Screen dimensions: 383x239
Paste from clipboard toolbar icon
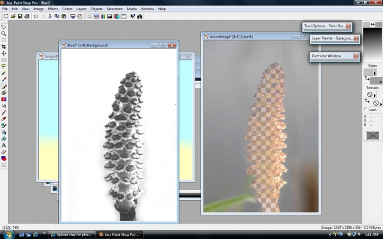click(64, 17)
